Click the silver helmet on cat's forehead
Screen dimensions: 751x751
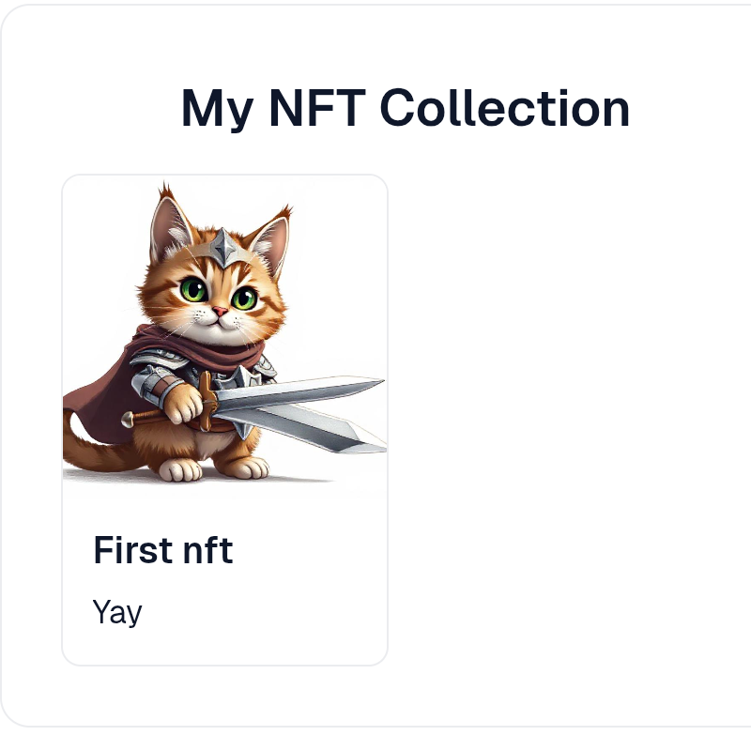223,246
